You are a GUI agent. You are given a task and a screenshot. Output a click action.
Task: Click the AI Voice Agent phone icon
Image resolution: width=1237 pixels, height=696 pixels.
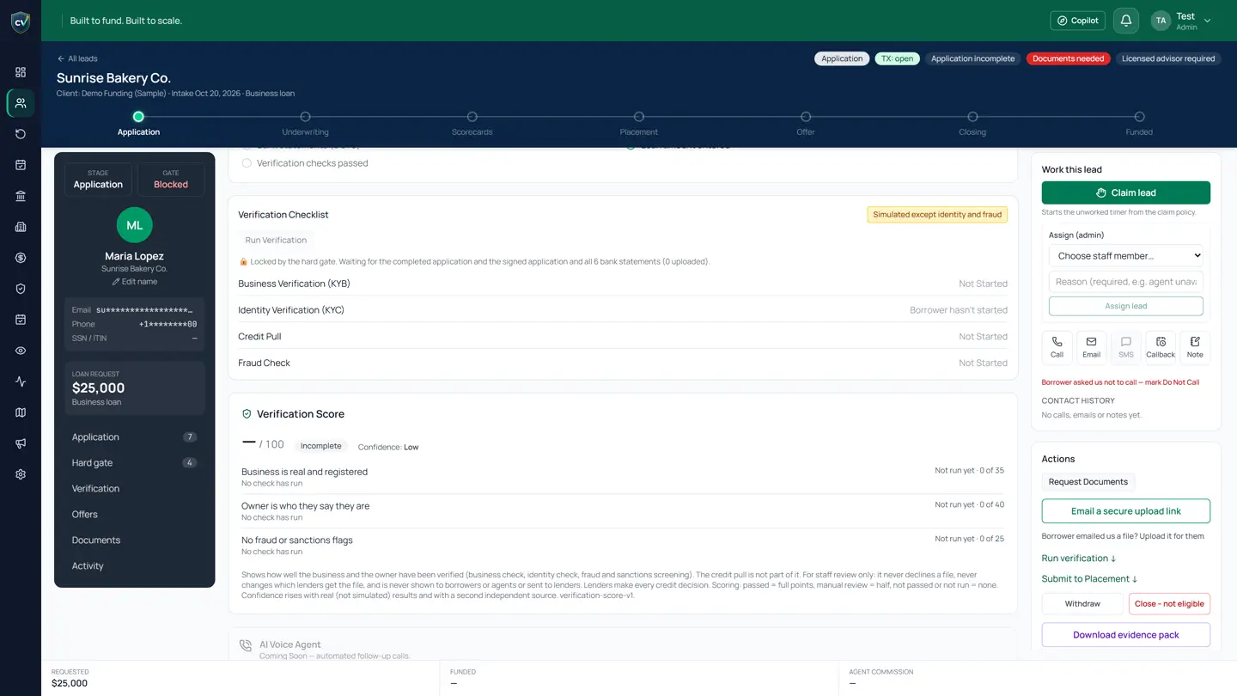coord(246,645)
